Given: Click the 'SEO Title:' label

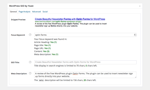Looking at the screenshot, I should [15, 62].
